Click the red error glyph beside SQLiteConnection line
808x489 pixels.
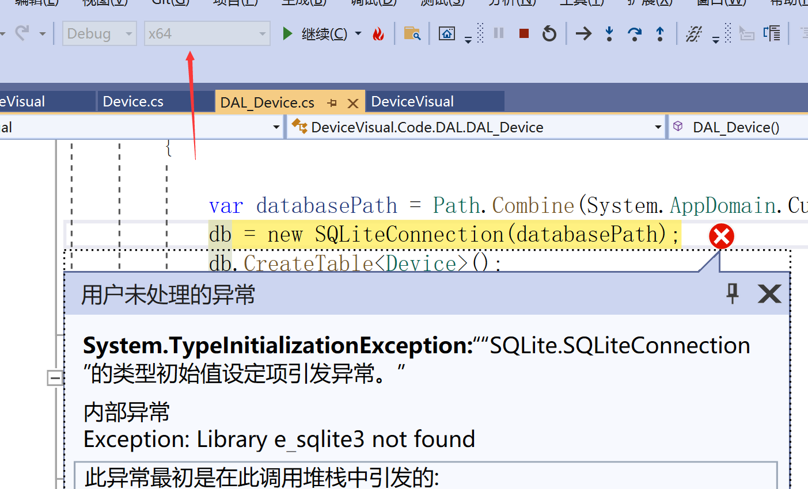(x=721, y=236)
